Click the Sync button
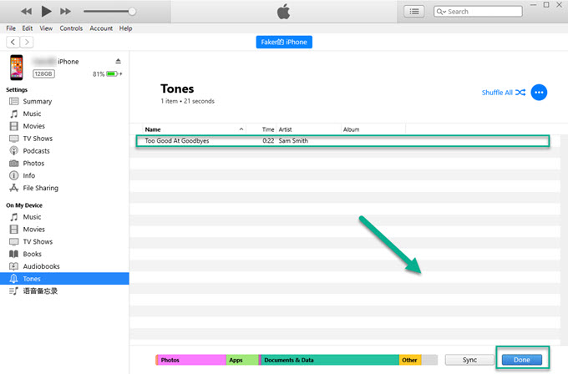This screenshot has height=374, width=568. point(469,360)
